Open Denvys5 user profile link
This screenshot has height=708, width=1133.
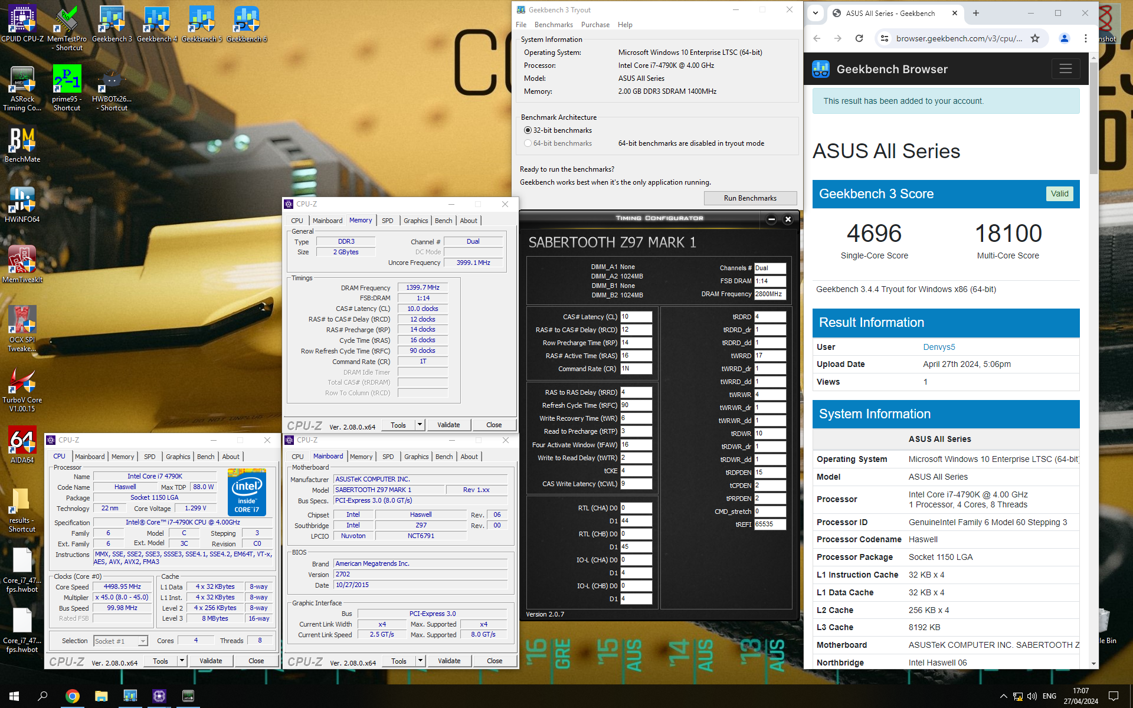pos(939,347)
